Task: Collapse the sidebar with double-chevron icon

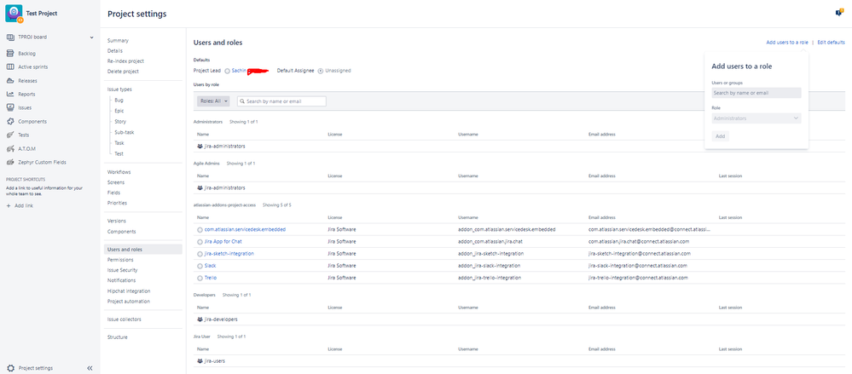Action: coord(90,368)
